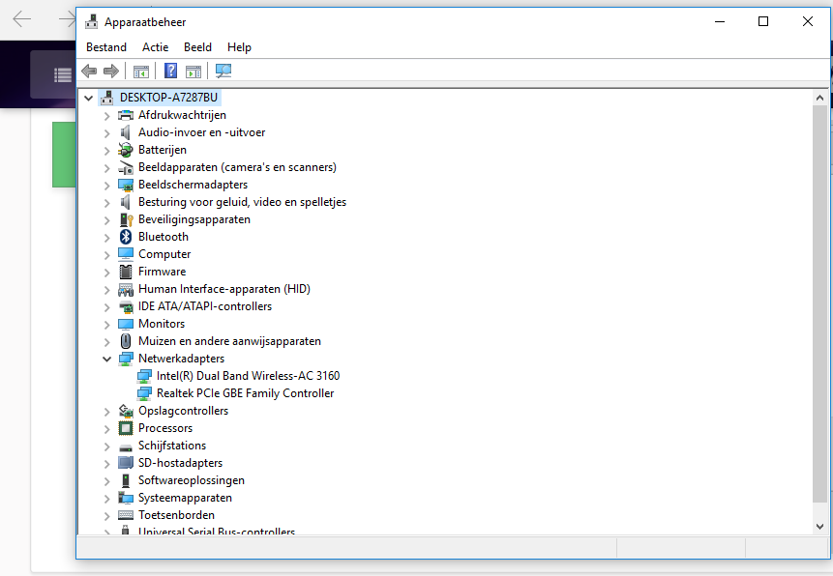
Task: Click the scrollbar down arrow
Action: [x=819, y=526]
